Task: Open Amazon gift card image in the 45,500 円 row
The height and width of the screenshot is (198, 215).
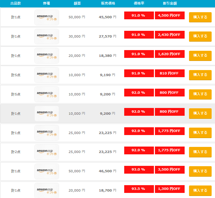Action: tap(47, 17)
